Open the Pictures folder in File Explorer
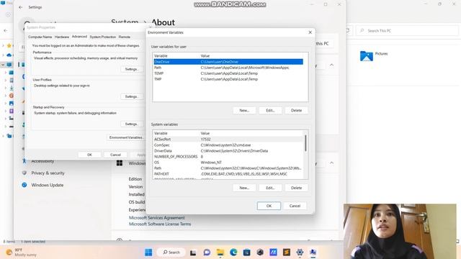Image resolution: width=461 pixels, height=259 pixels. (x=374, y=55)
